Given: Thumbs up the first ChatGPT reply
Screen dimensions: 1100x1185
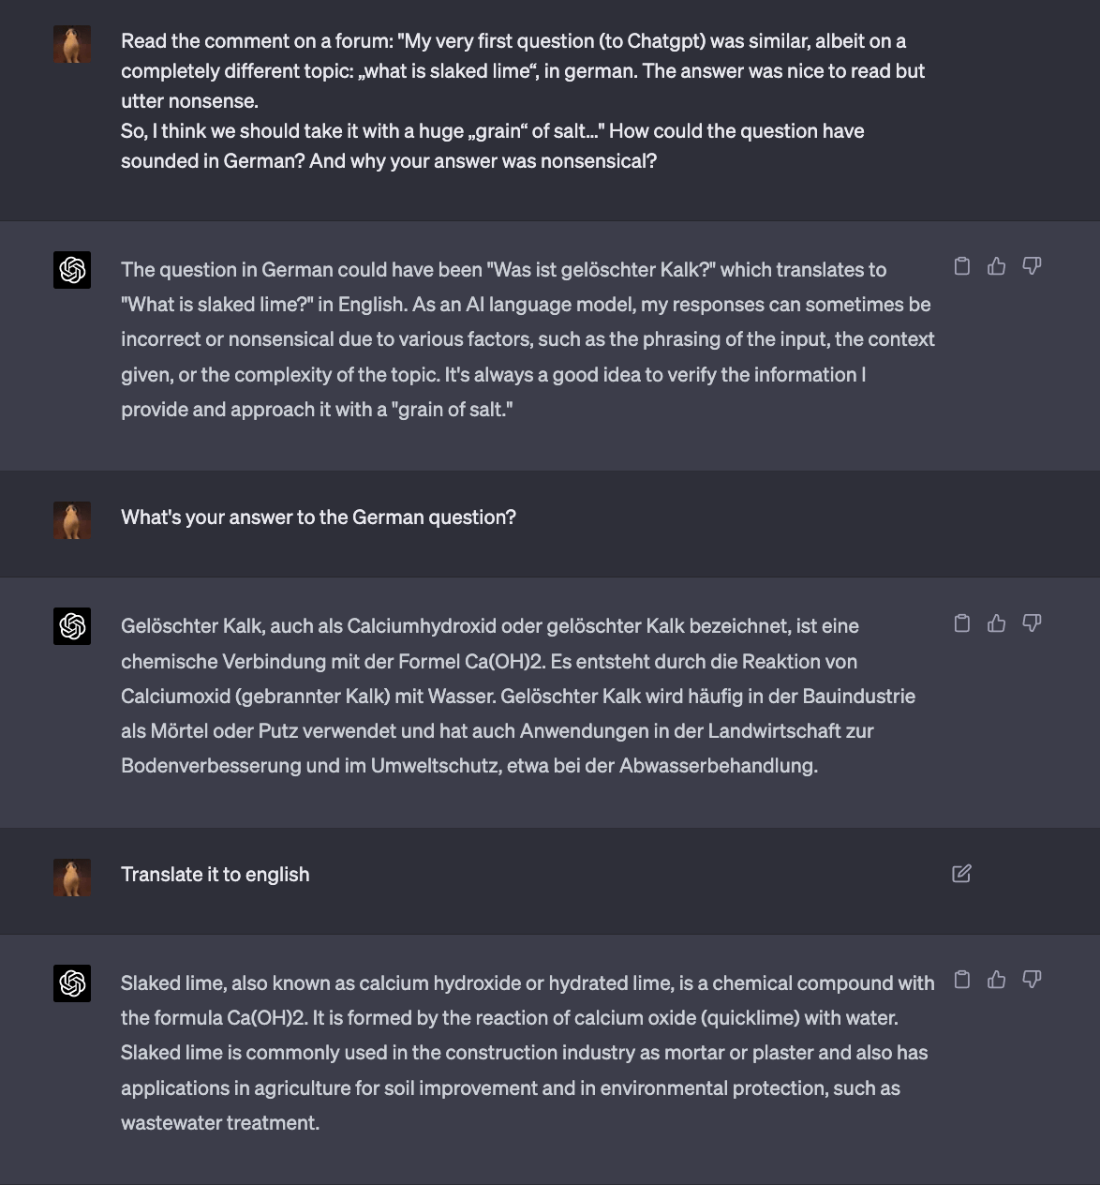Looking at the screenshot, I should 996,266.
